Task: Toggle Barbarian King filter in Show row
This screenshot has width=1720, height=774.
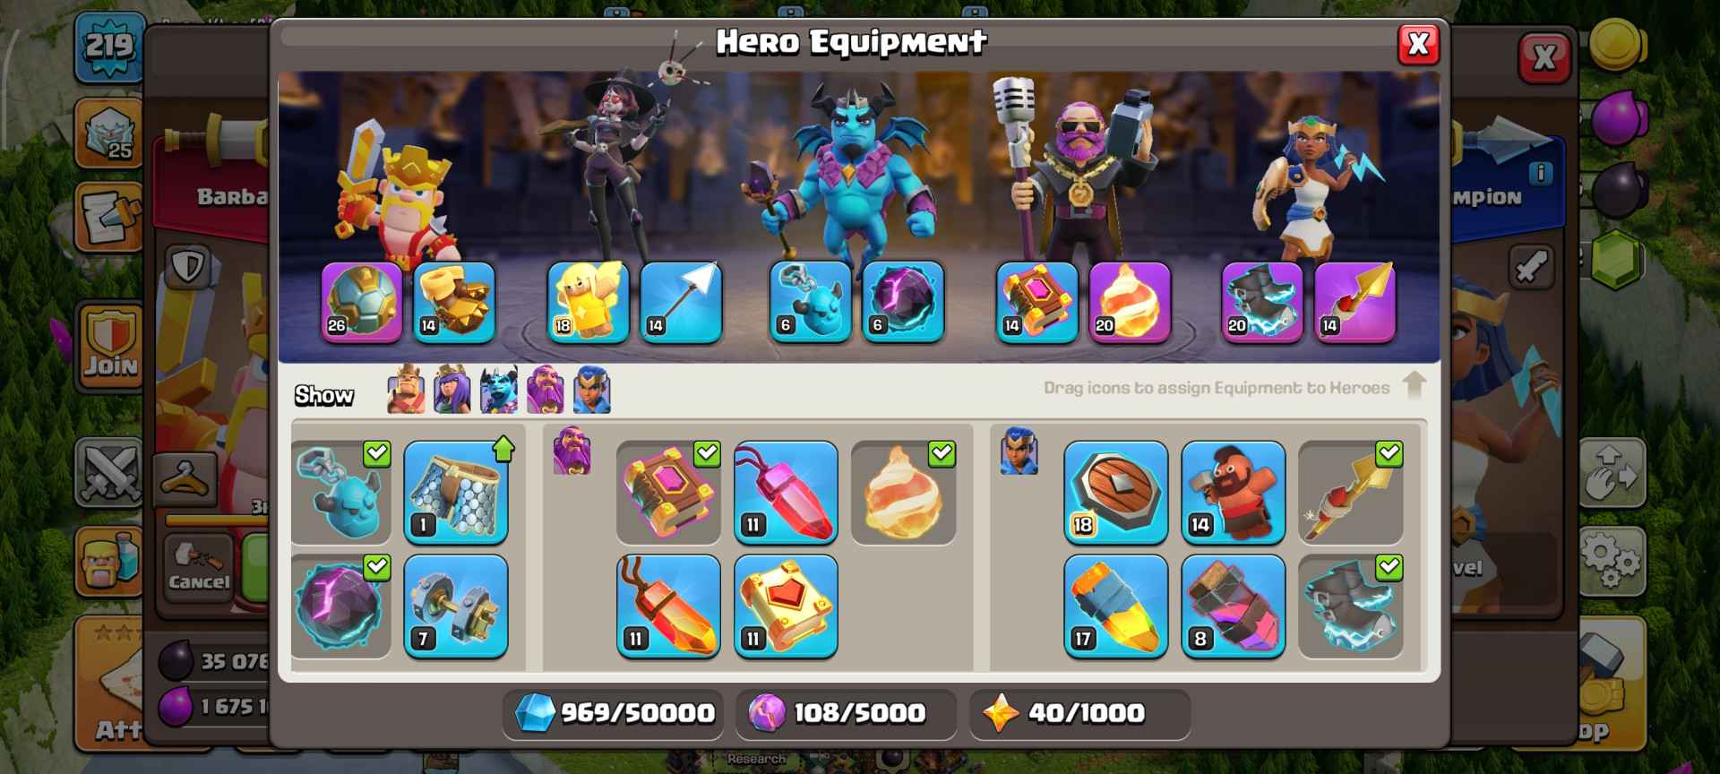Action: [406, 390]
